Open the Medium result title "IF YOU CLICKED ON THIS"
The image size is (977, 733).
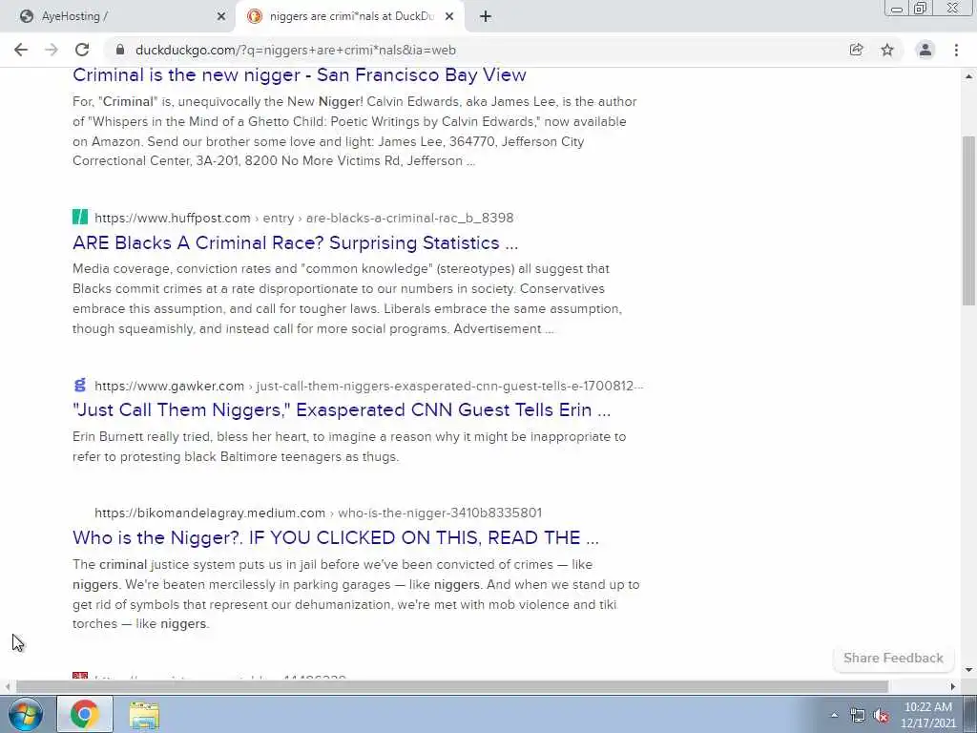[x=335, y=537]
